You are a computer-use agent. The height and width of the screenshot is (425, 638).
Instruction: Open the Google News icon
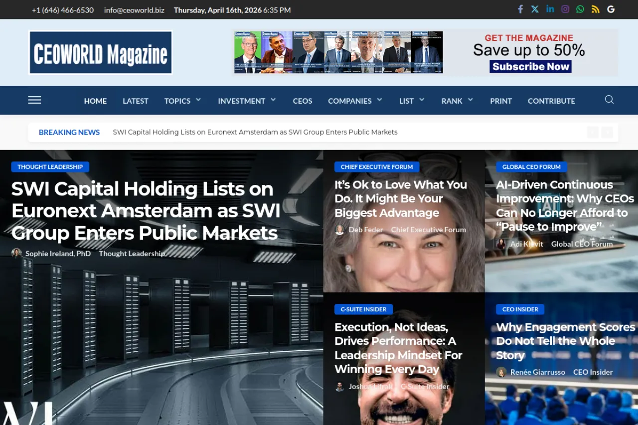(x=611, y=9)
